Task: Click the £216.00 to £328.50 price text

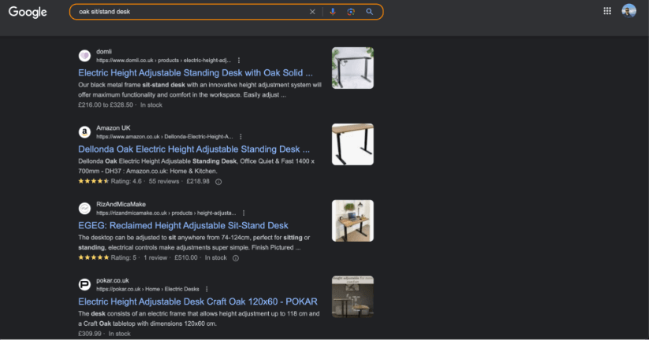Action: (x=106, y=105)
